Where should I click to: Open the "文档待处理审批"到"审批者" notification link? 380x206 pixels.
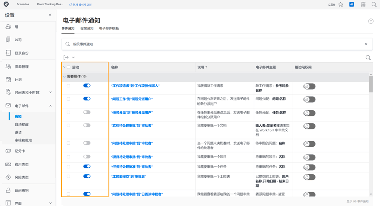click(x=132, y=126)
